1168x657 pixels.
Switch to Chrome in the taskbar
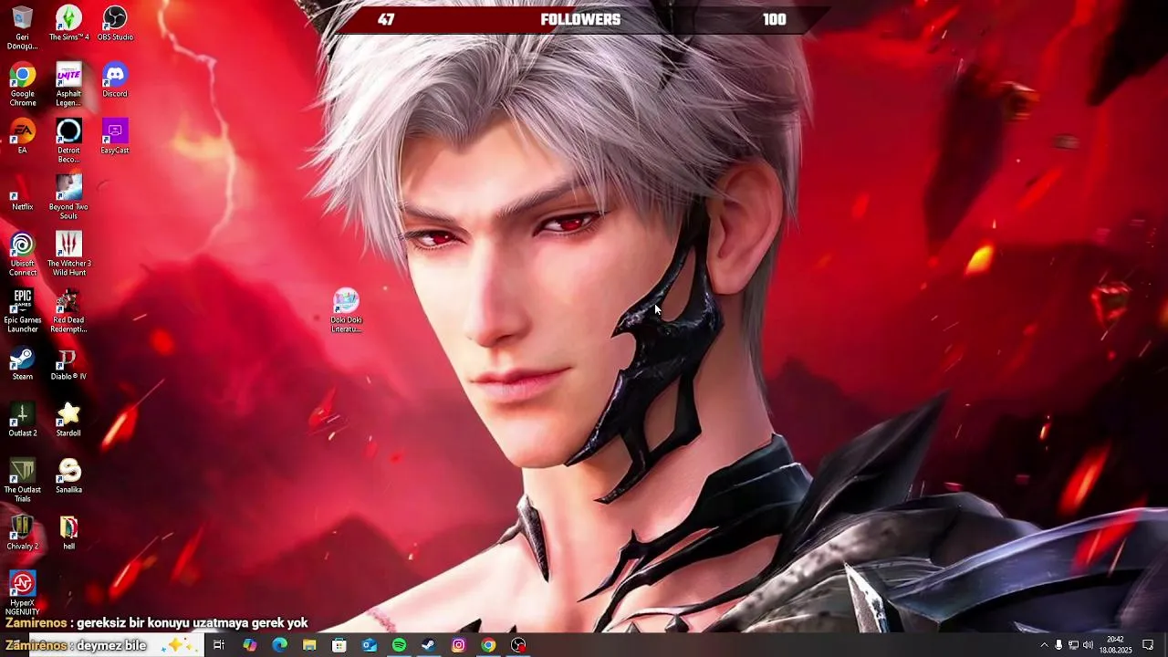pyautogui.click(x=488, y=645)
